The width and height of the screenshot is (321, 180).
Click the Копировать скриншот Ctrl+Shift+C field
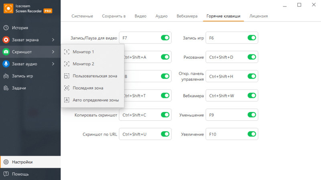click(x=145, y=115)
